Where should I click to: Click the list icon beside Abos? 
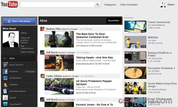click(x=4, y=58)
